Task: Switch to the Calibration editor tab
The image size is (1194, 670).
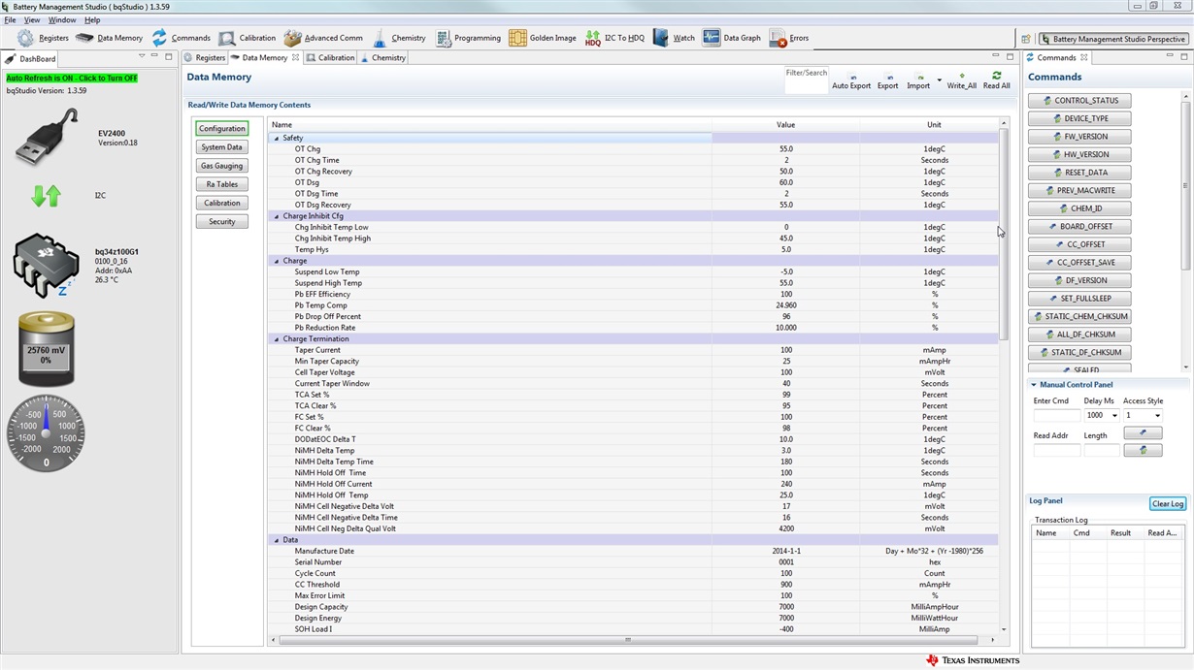Action: [330, 58]
